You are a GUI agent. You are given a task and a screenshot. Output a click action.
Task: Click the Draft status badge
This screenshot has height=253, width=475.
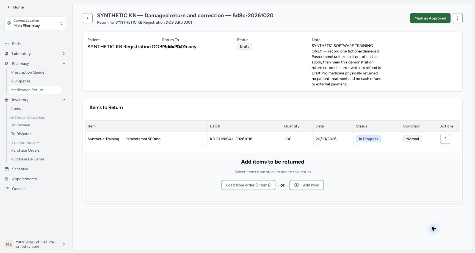tap(244, 46)
